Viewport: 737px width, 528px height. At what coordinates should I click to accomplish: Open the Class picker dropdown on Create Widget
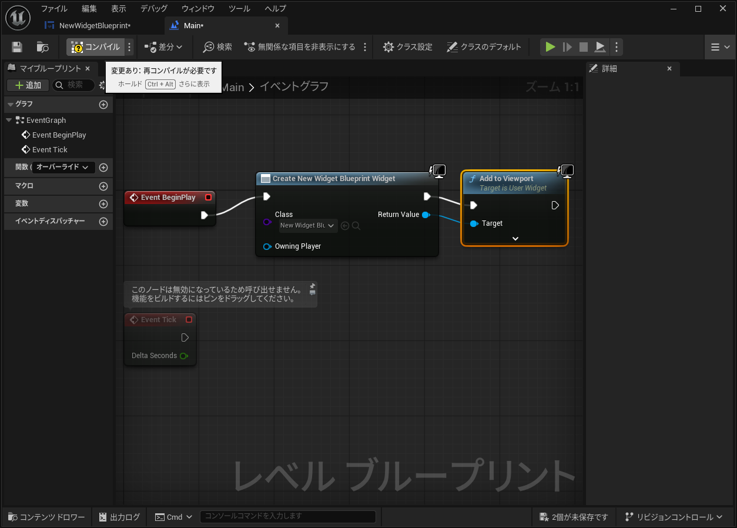(308, 225)
